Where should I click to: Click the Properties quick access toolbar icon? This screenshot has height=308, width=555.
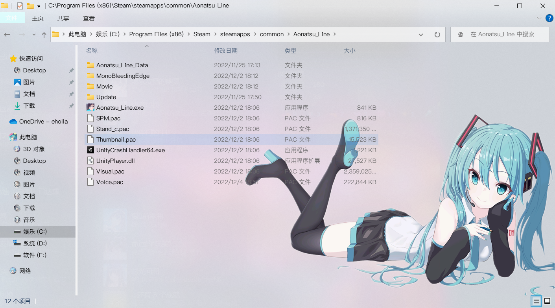click(20, 6)
